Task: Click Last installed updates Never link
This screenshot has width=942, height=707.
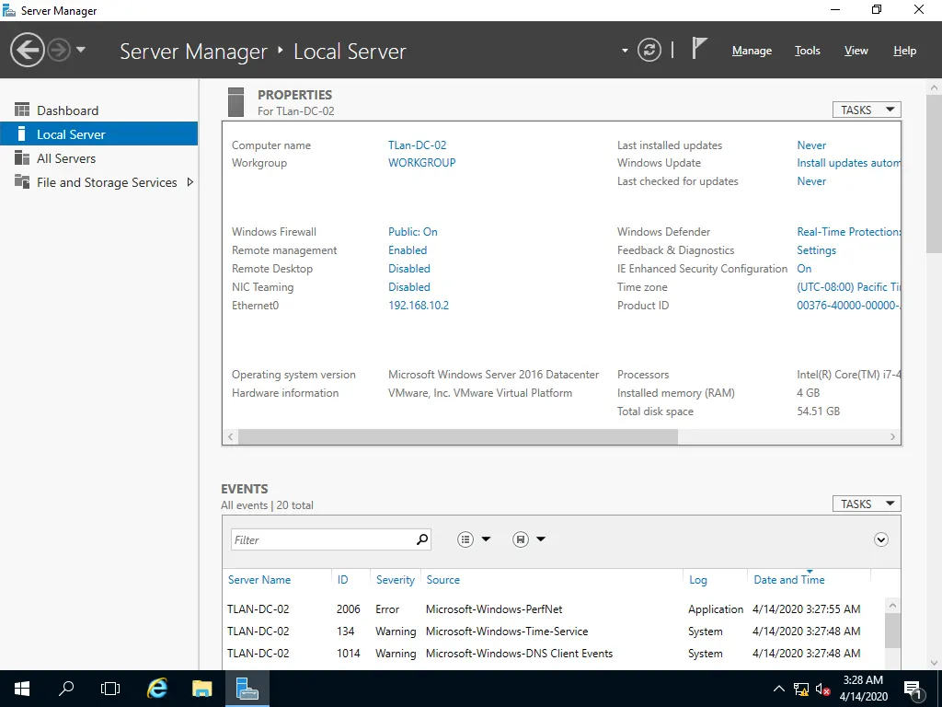Action: (x=811, y=145)
